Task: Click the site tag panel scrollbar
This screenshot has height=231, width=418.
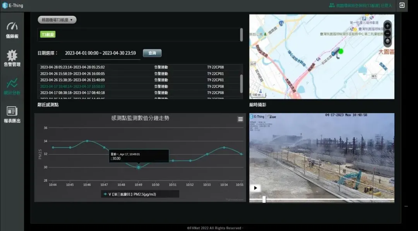Action: [x=242, y=35]
